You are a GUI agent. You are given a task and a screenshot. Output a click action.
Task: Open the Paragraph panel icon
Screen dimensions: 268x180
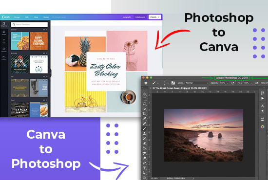263,111
